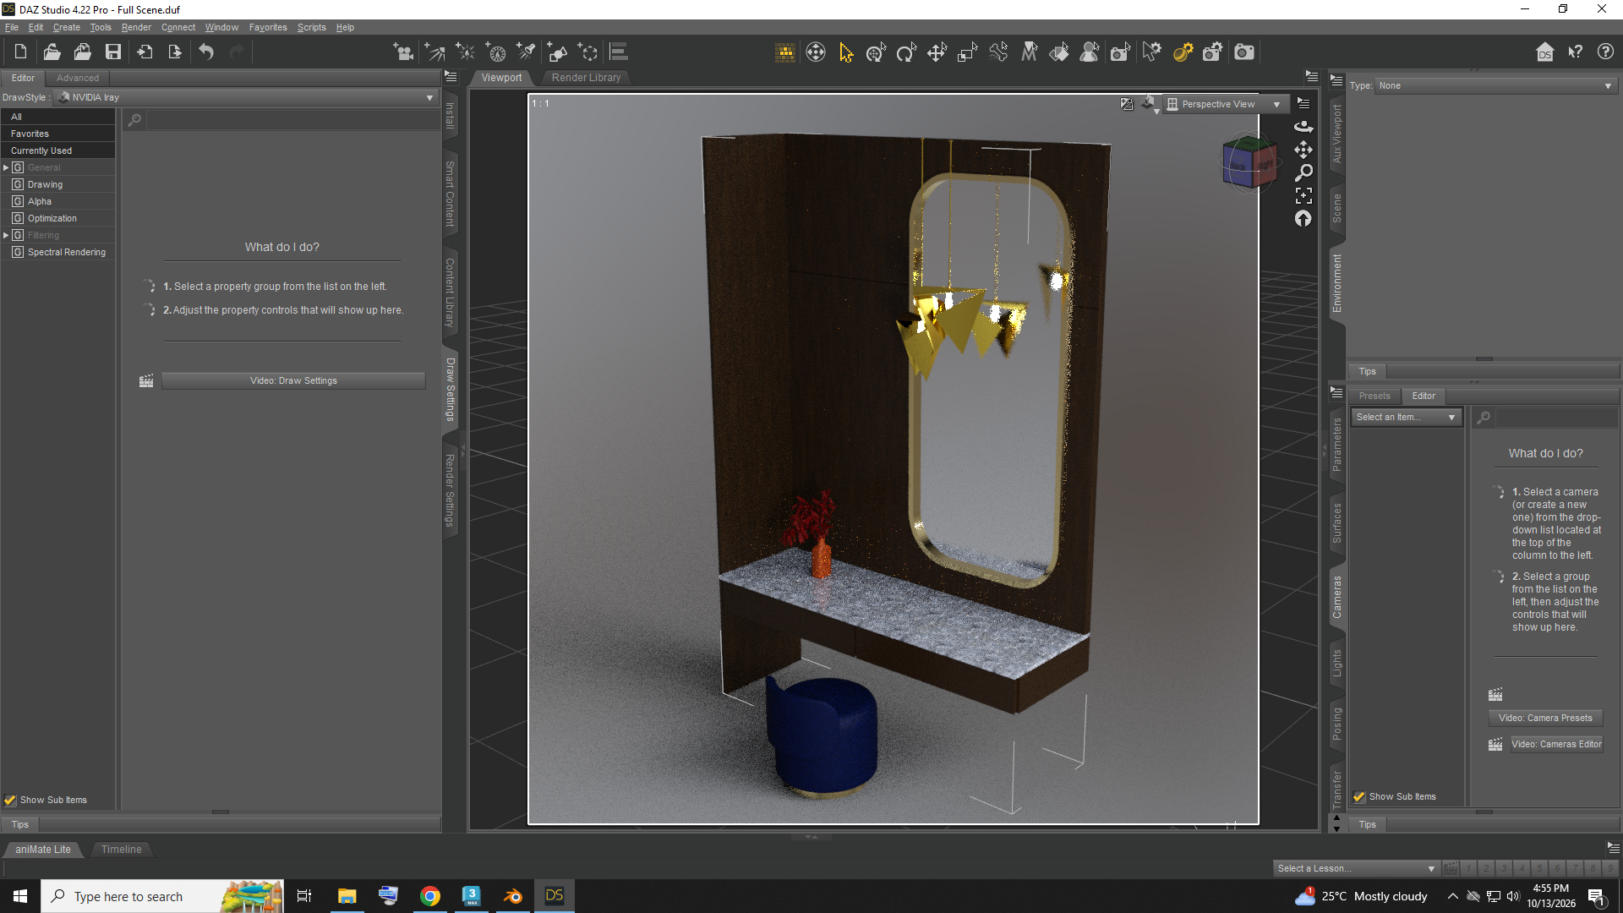Open the Environment Type None dropdown
This screenshot has height=913, width=1623.
(x=1495, y=85)
